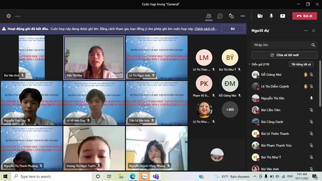Click the baby photo avatar Lê Thị Như
Image resolution: width=322 pixels, height=181 pixels.
click(x=204, y=109)
